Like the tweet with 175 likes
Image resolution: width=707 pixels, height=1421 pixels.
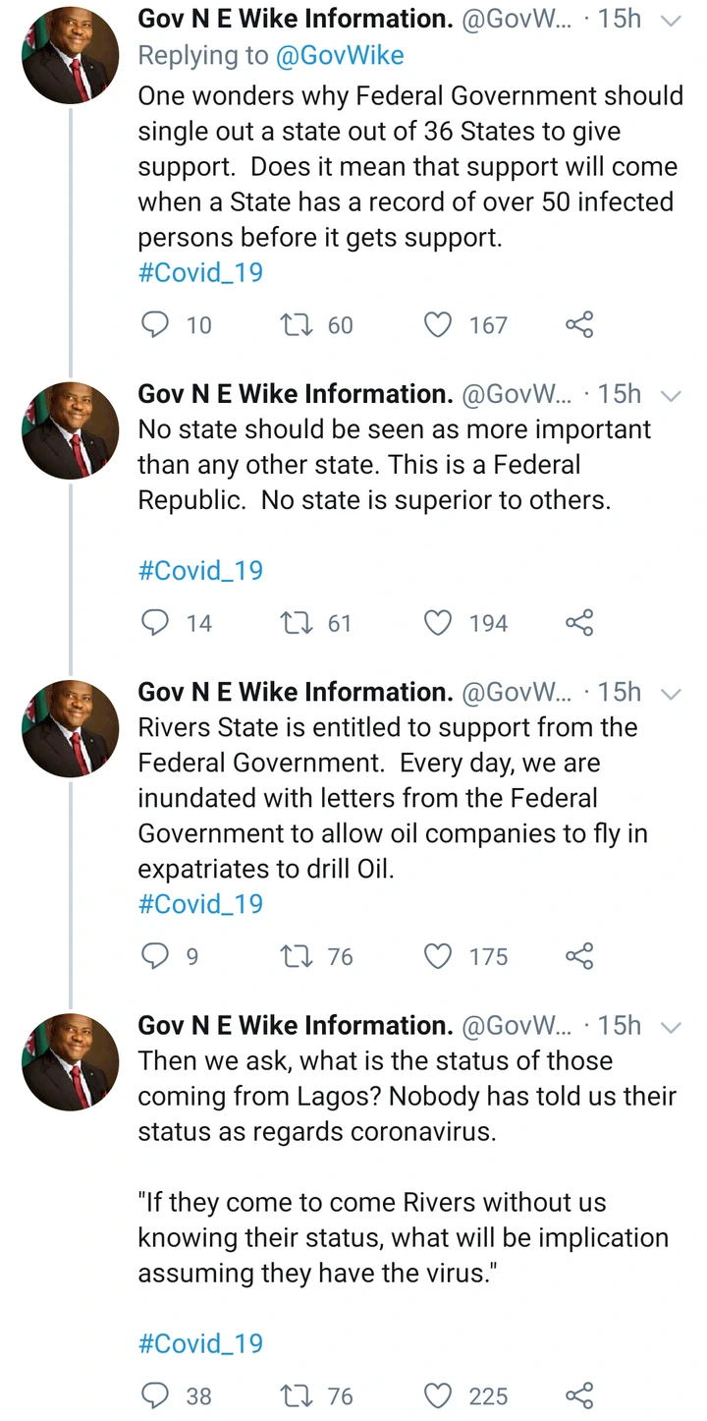pyautogui.click(x=437, y=956)
